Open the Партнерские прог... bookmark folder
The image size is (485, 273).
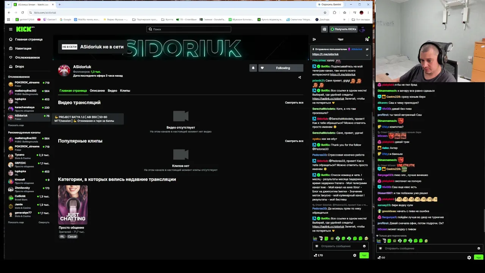145,19
